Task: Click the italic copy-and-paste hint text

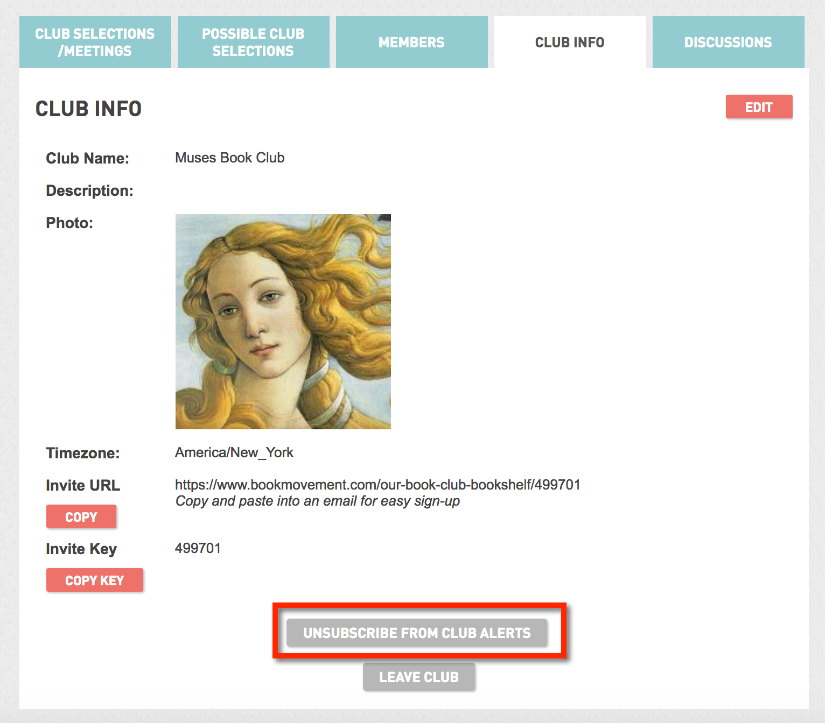Action: (x=317, y=501)
